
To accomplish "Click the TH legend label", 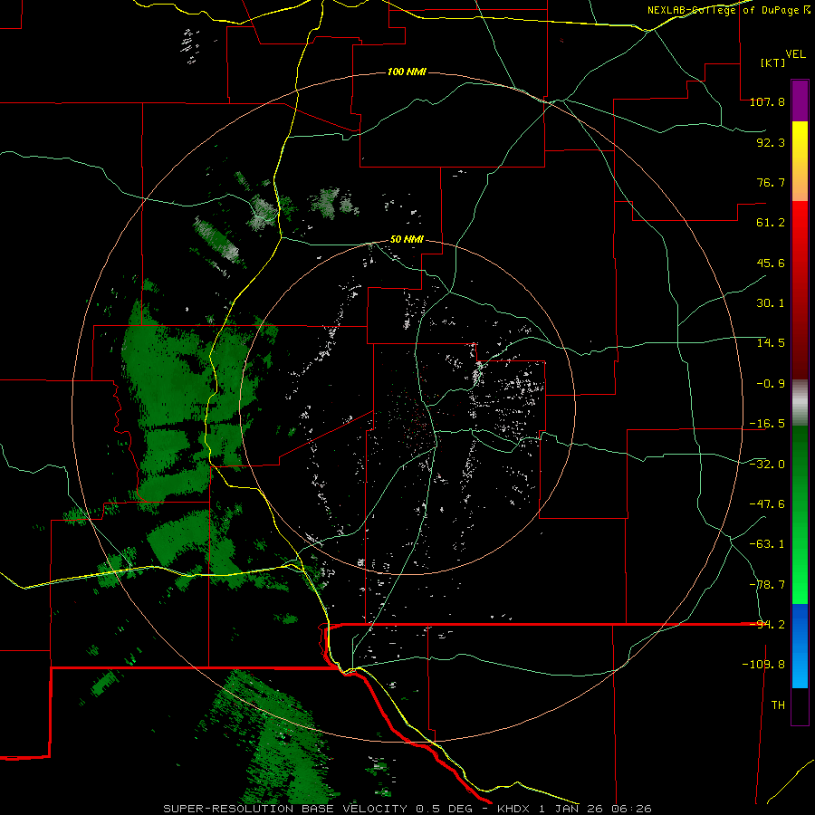I will pos(778,705).
